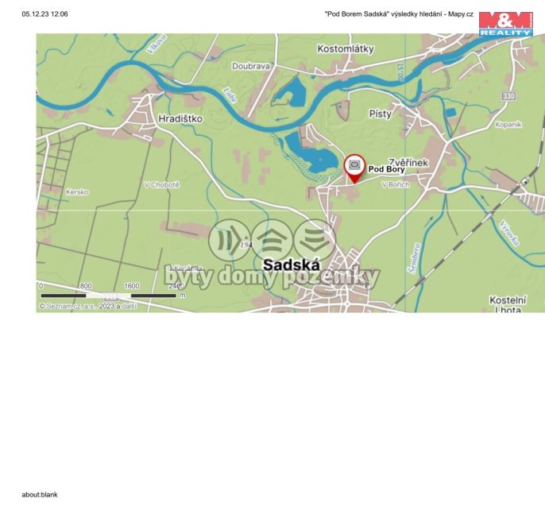Viewport: 545px width, 510px height.
Task: Click the Sadská town label
Action: 291,265
